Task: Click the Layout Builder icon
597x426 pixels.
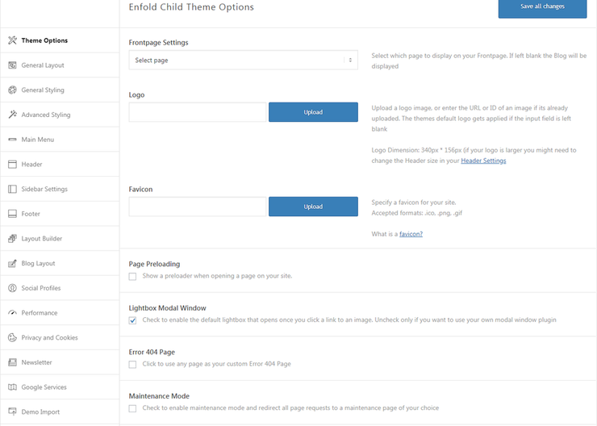Action: pyautogui.click(x=13, y=239)
